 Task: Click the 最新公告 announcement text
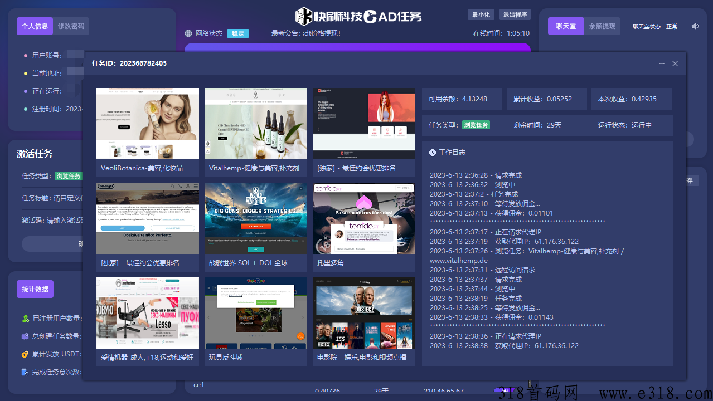click(306, 33)
